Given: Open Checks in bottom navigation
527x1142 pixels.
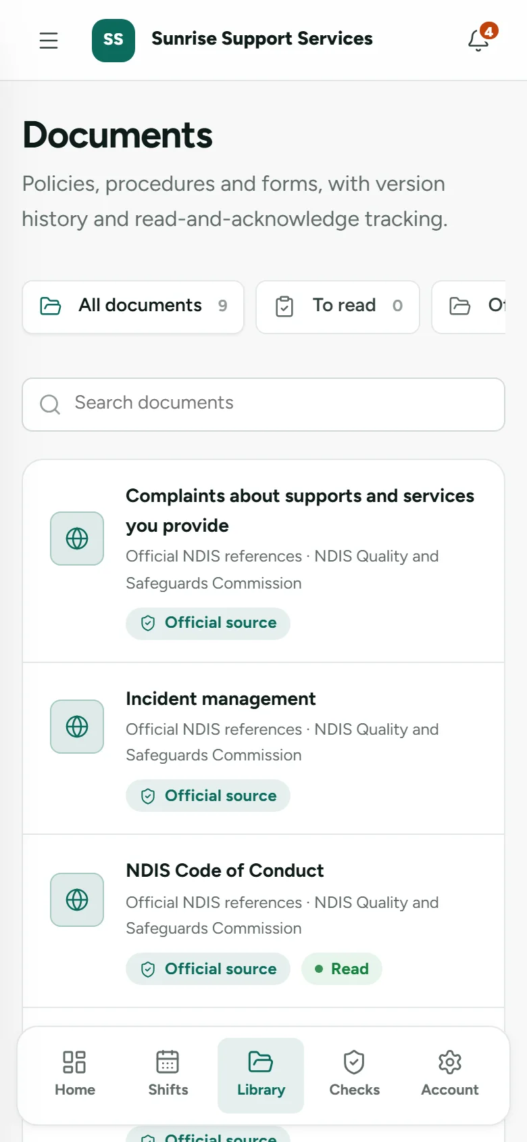Looking at the screenshot, I should [x=355, y=1075].
